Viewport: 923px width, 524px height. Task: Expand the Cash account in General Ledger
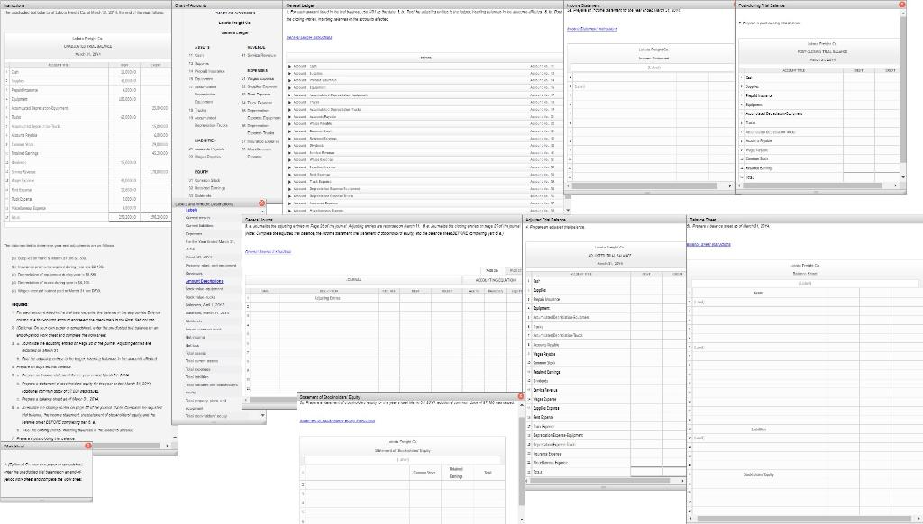(289, 67)
